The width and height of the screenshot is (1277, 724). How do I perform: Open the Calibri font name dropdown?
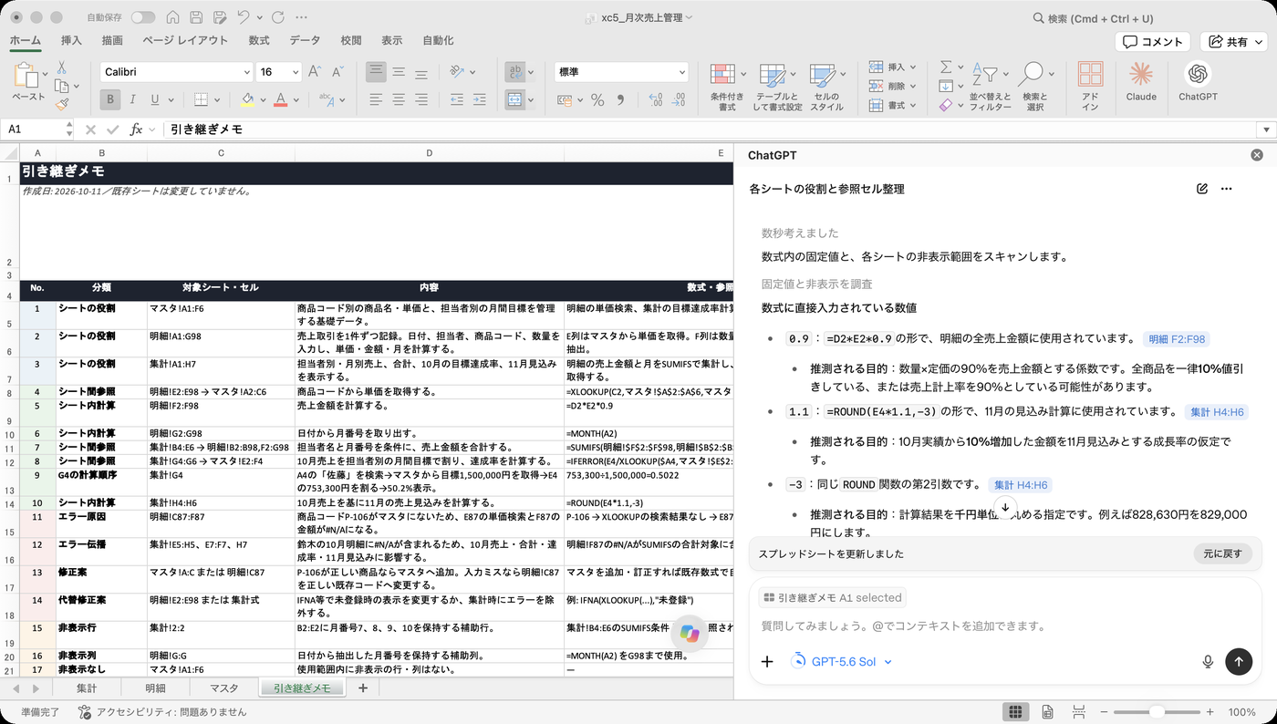point(246,72)
